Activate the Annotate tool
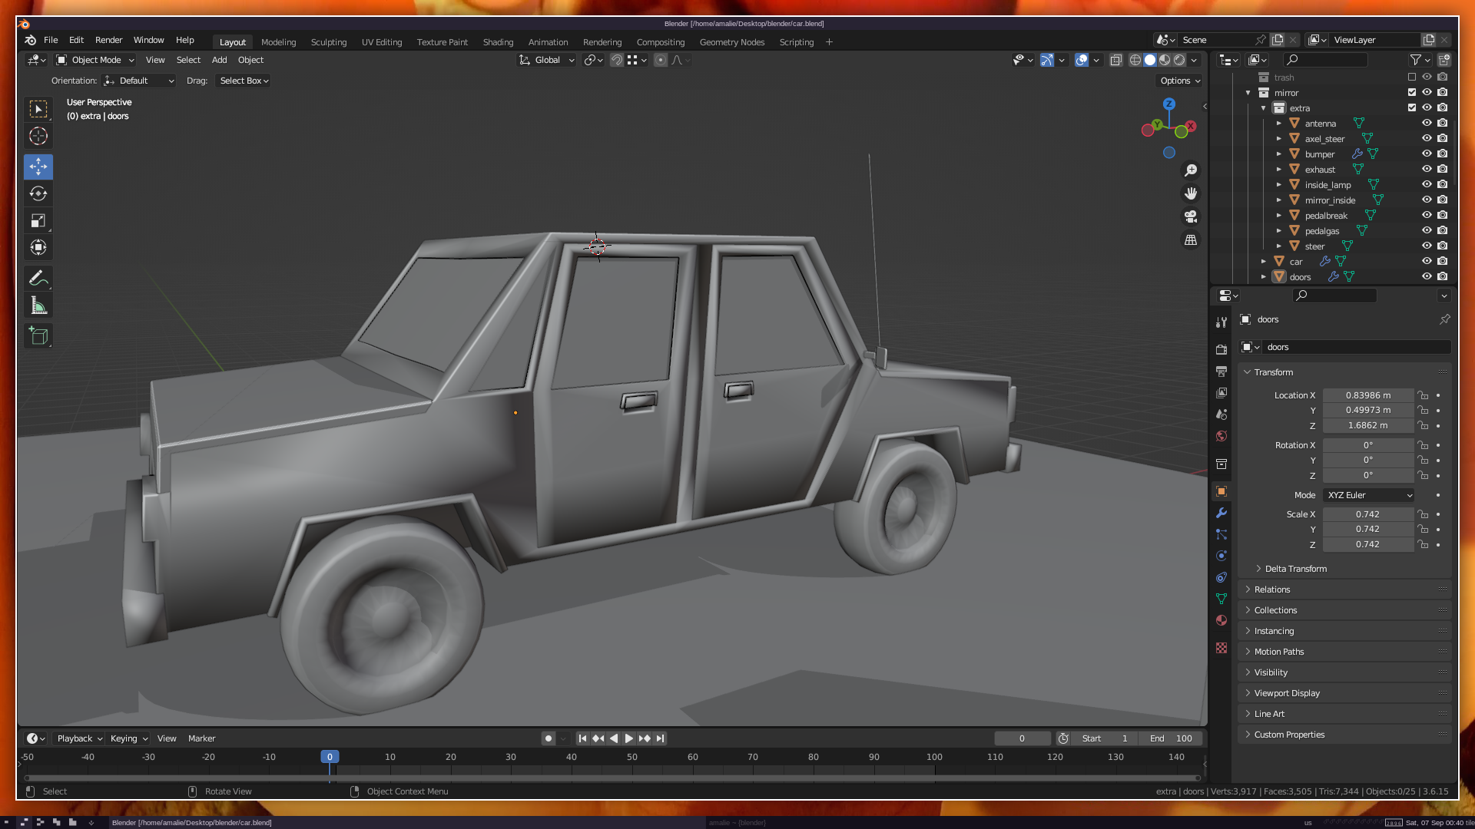 click(38, 278)
